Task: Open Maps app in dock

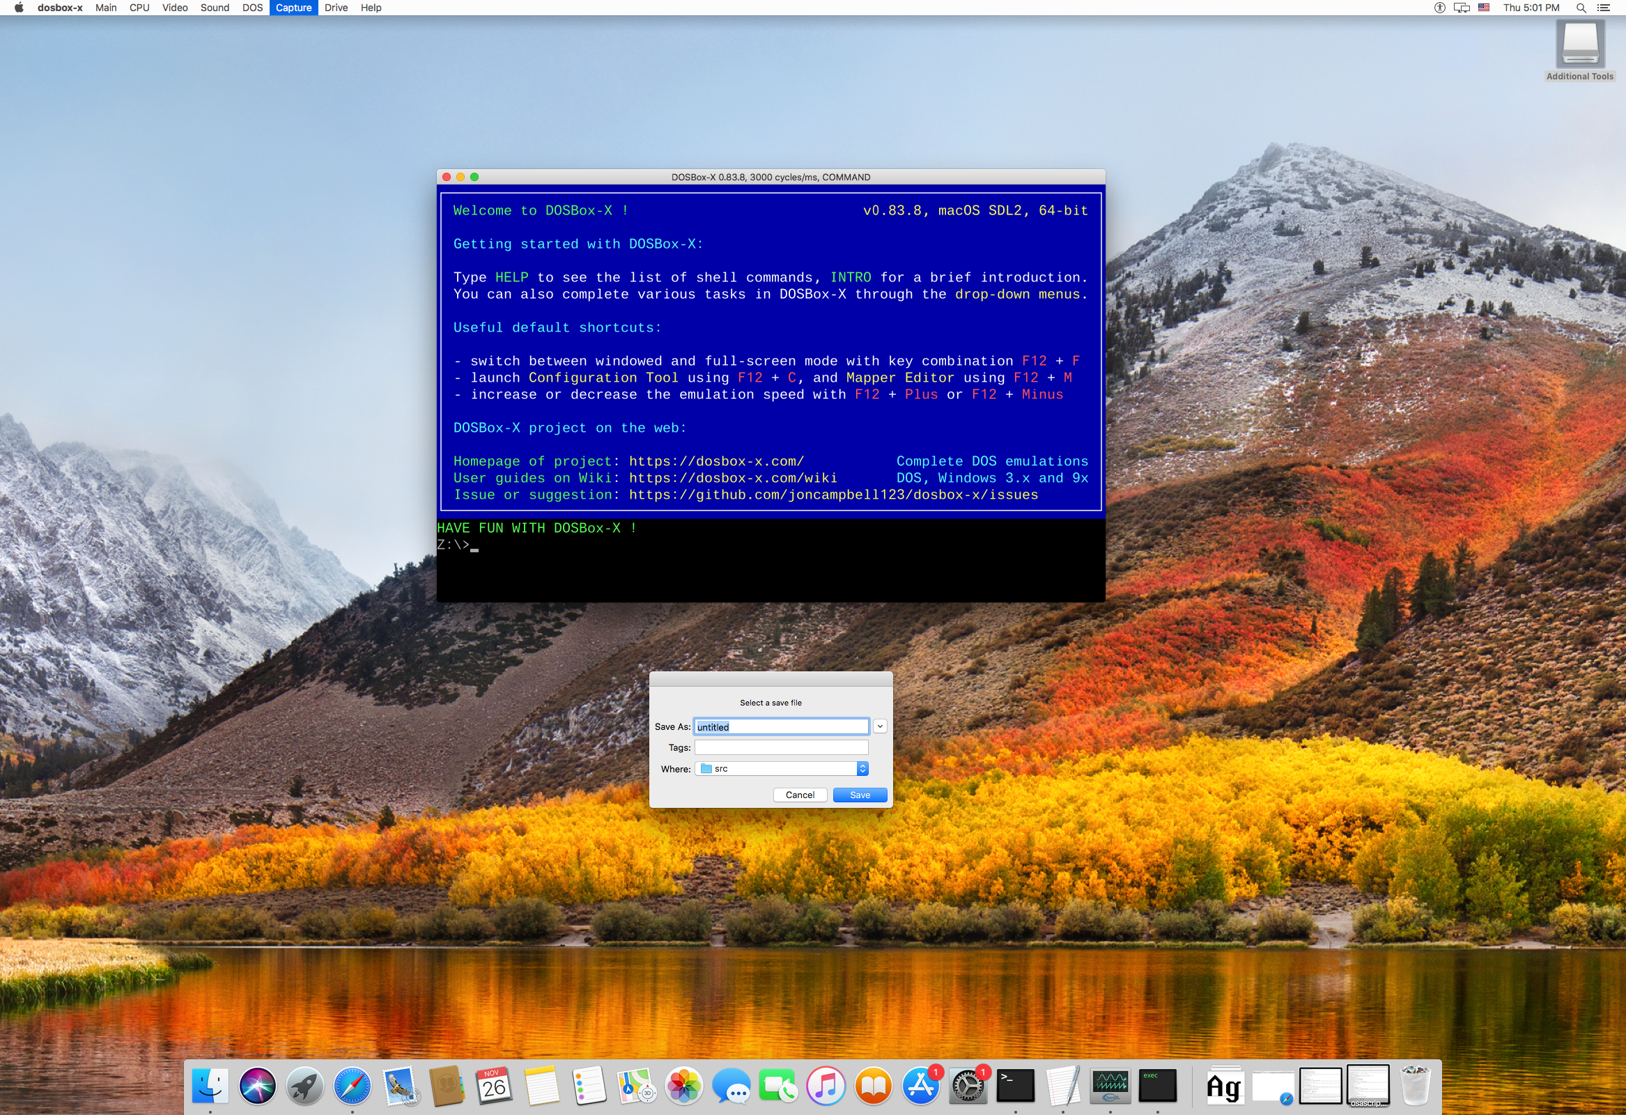Action: tap(637, 1086)
